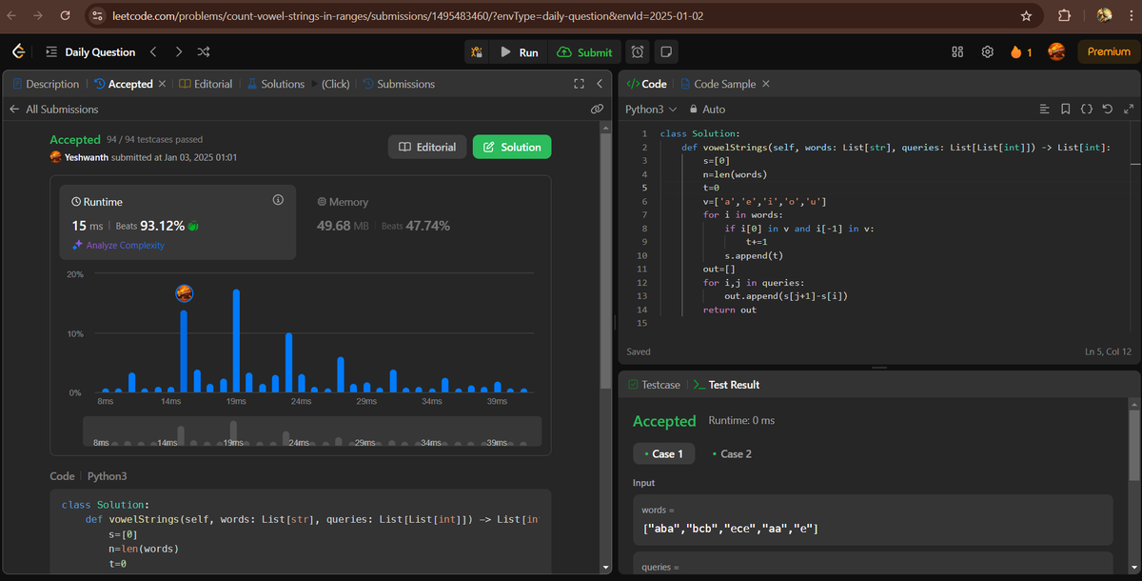Reset code to default icon
Image resolution: width=1142 pixels, height=581 pixels.
(x=1108, y=110)
